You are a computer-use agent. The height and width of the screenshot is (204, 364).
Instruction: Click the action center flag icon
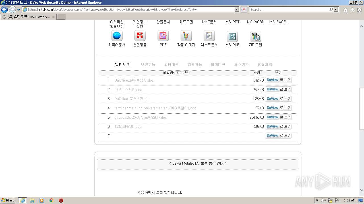pos(337,200)
